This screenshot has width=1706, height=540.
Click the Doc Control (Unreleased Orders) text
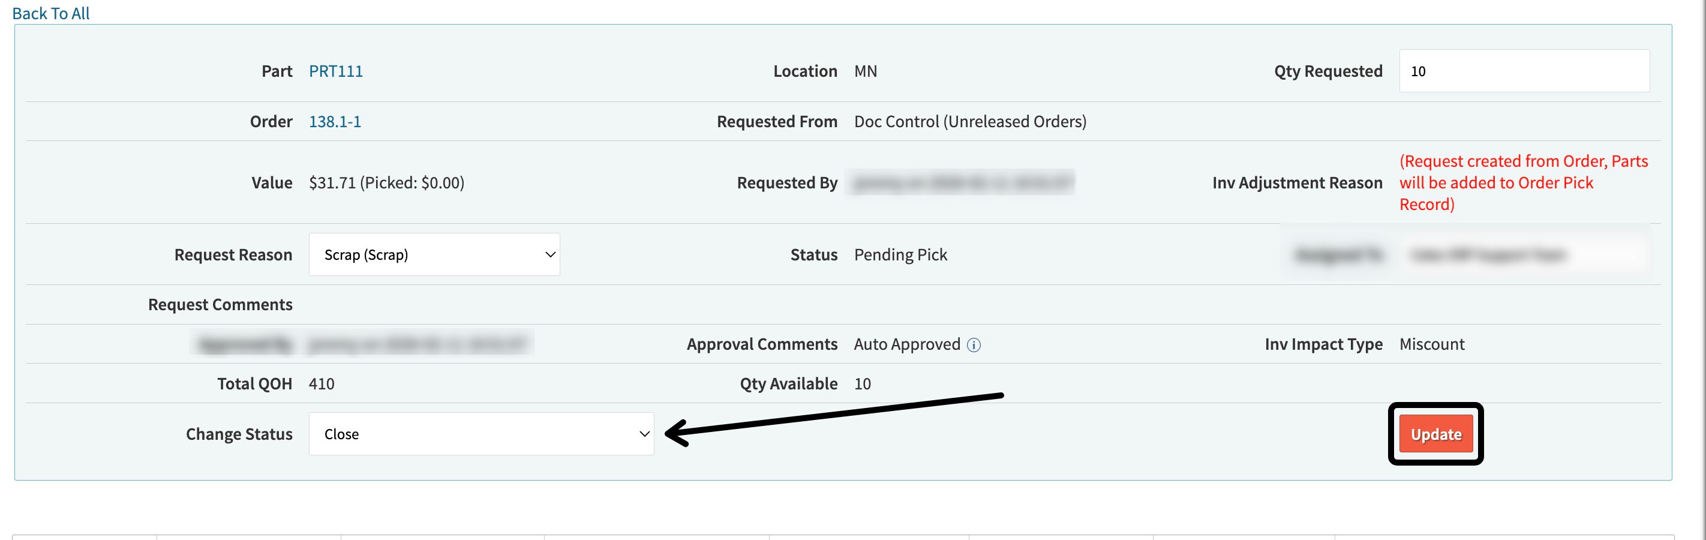pyautogui.click(x=969, y=121)
